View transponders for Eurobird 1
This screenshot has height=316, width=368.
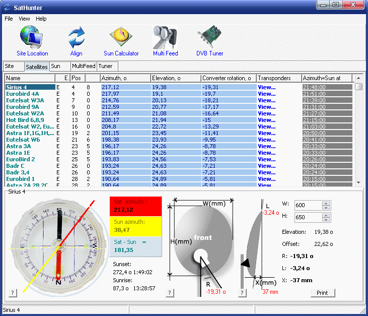(267, 179)
